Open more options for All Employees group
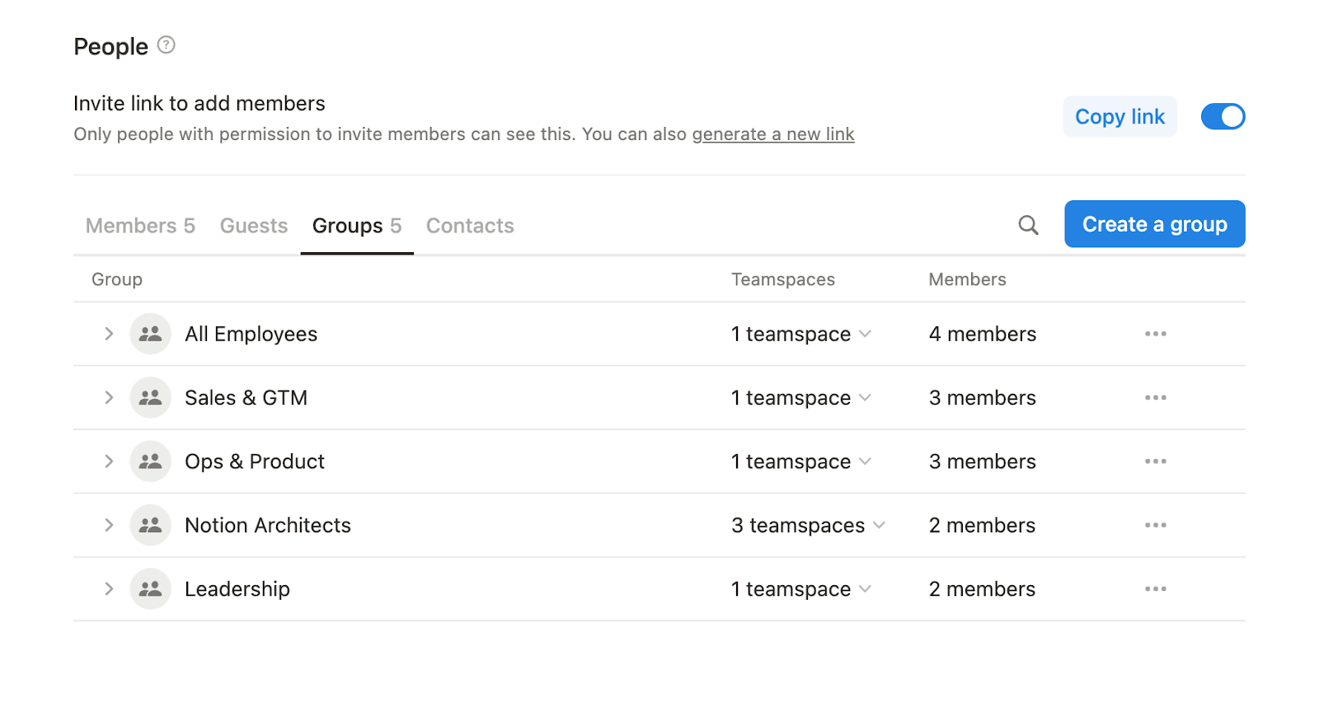 click(1155, 334)
